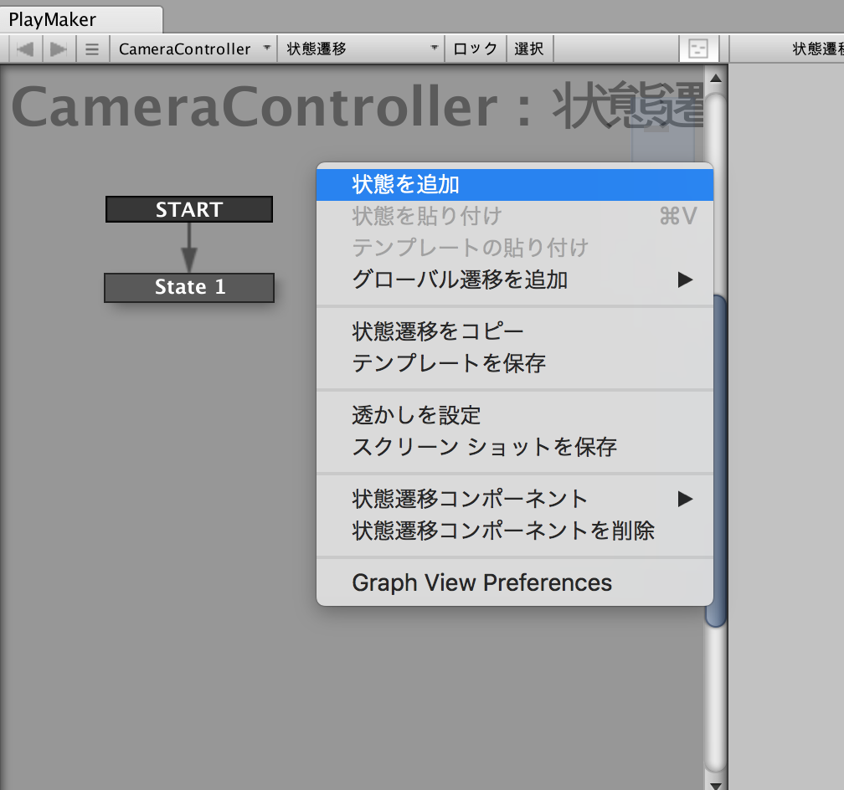Expand 状態遷移コンポーネント submenu

click(515, 499)
